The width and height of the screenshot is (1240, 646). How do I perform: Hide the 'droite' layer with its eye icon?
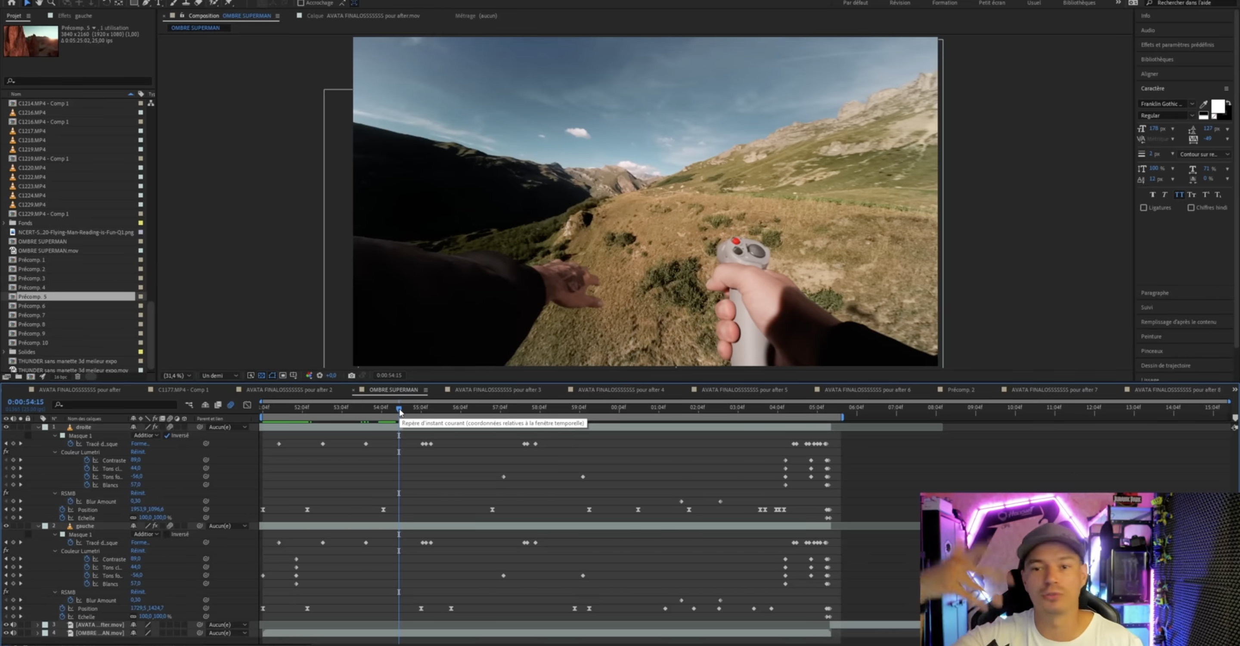coord(6,427)
